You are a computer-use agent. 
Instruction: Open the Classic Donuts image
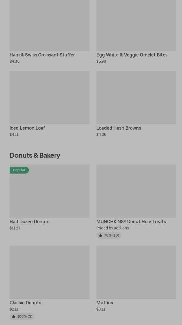tap(49, 272)
